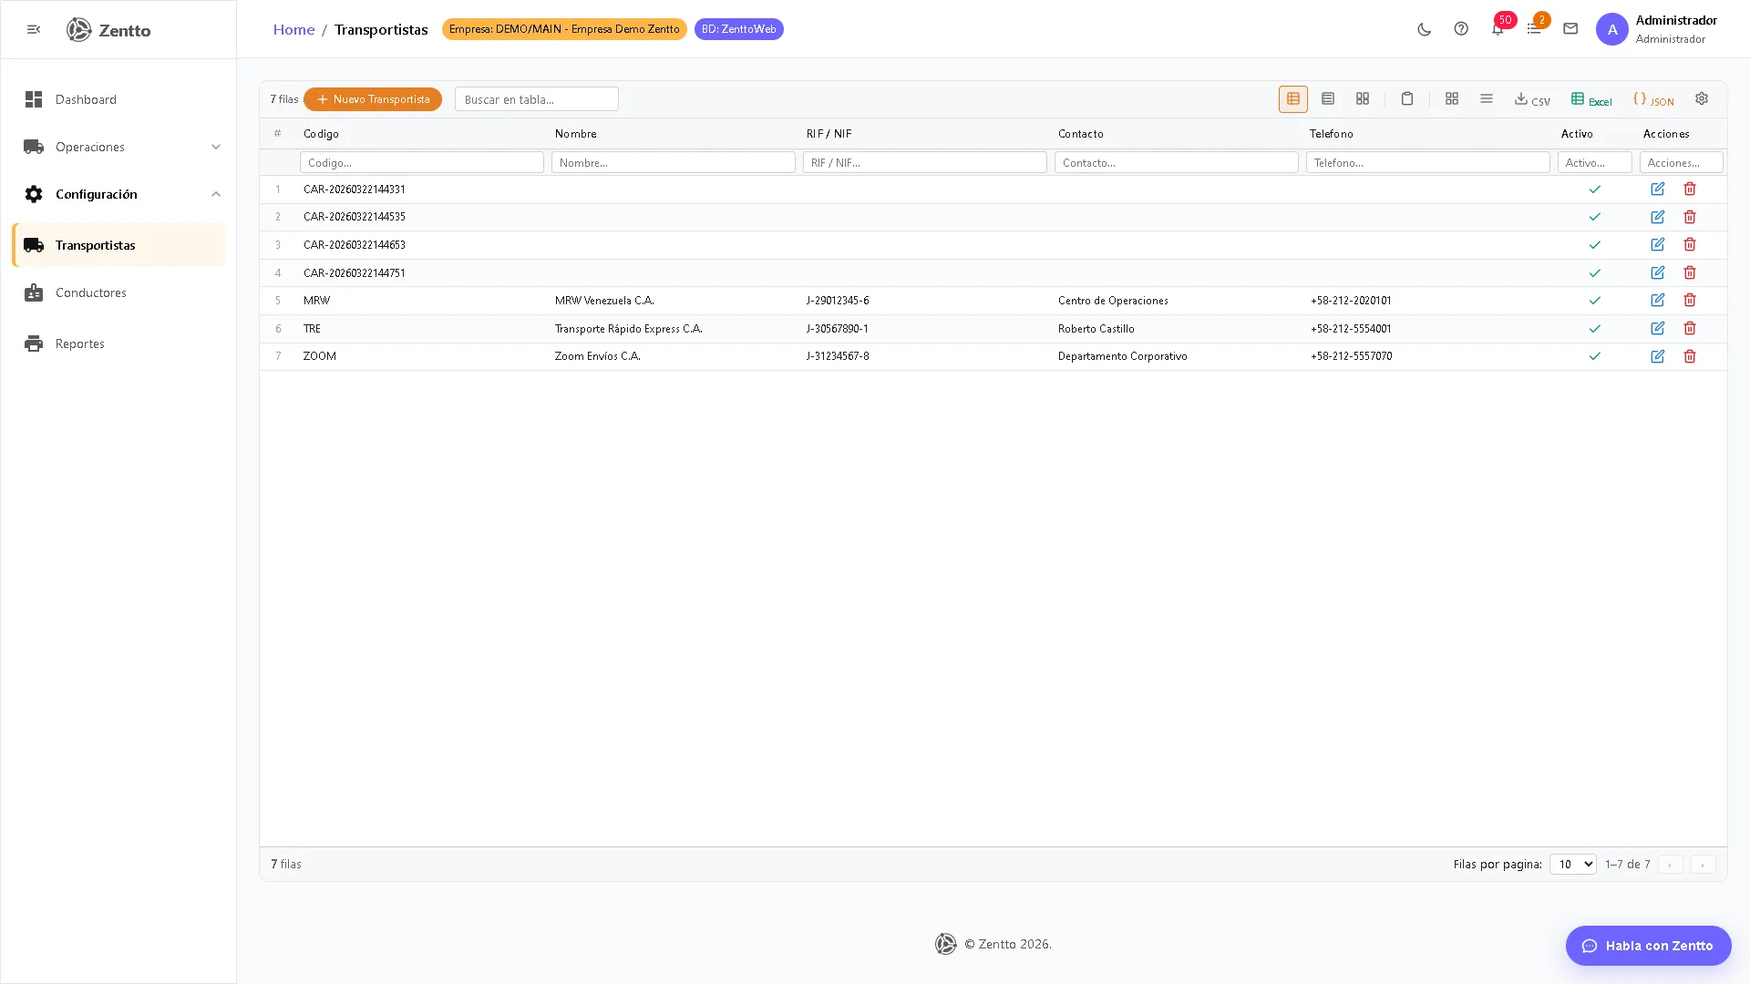
Task: Edit row CAR-20260322144331
Action: point(1658,189)
